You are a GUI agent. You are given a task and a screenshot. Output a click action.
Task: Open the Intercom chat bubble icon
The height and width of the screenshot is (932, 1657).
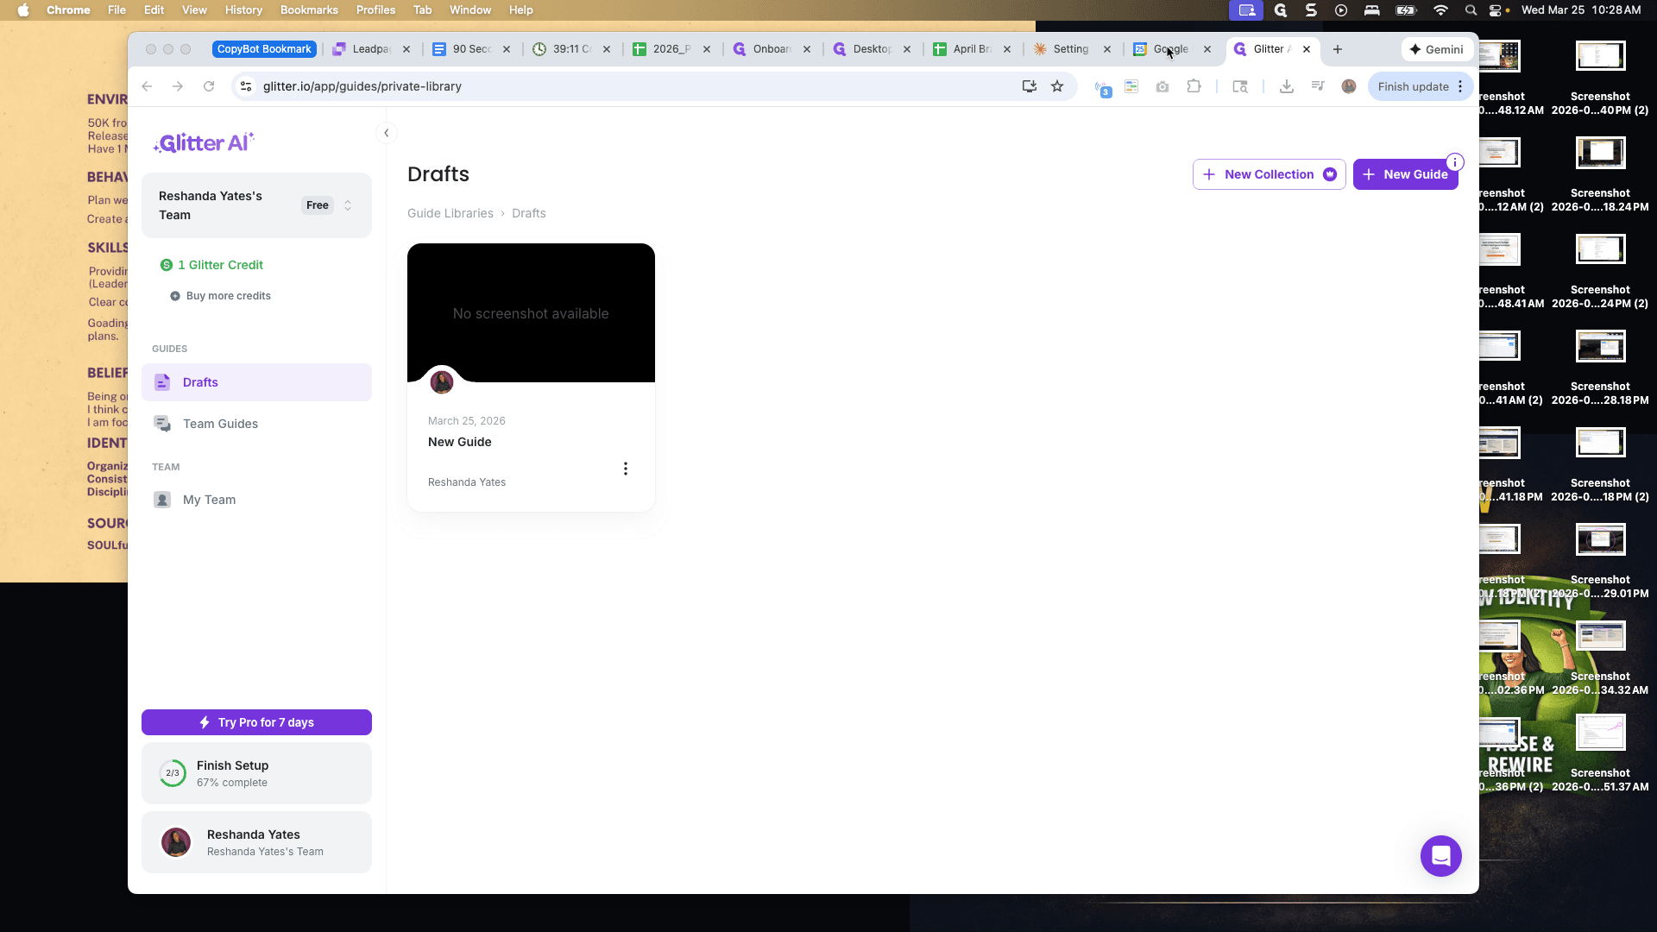[x=1440, y=855]
